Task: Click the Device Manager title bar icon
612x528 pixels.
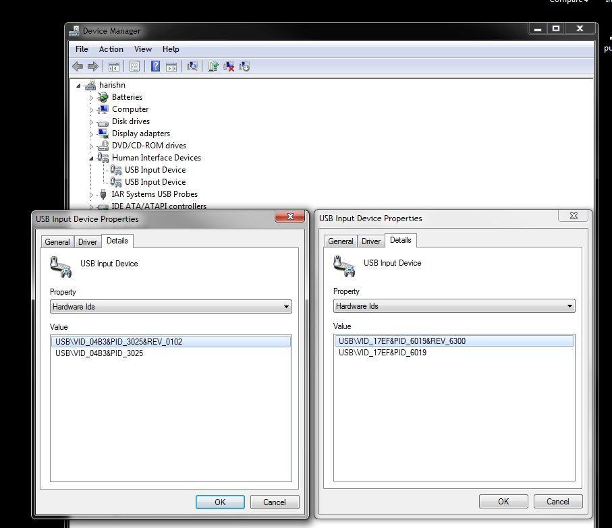Action: [74, 30]
